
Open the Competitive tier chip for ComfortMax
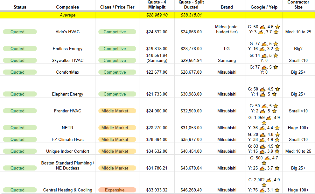click(x=117, y=72)
